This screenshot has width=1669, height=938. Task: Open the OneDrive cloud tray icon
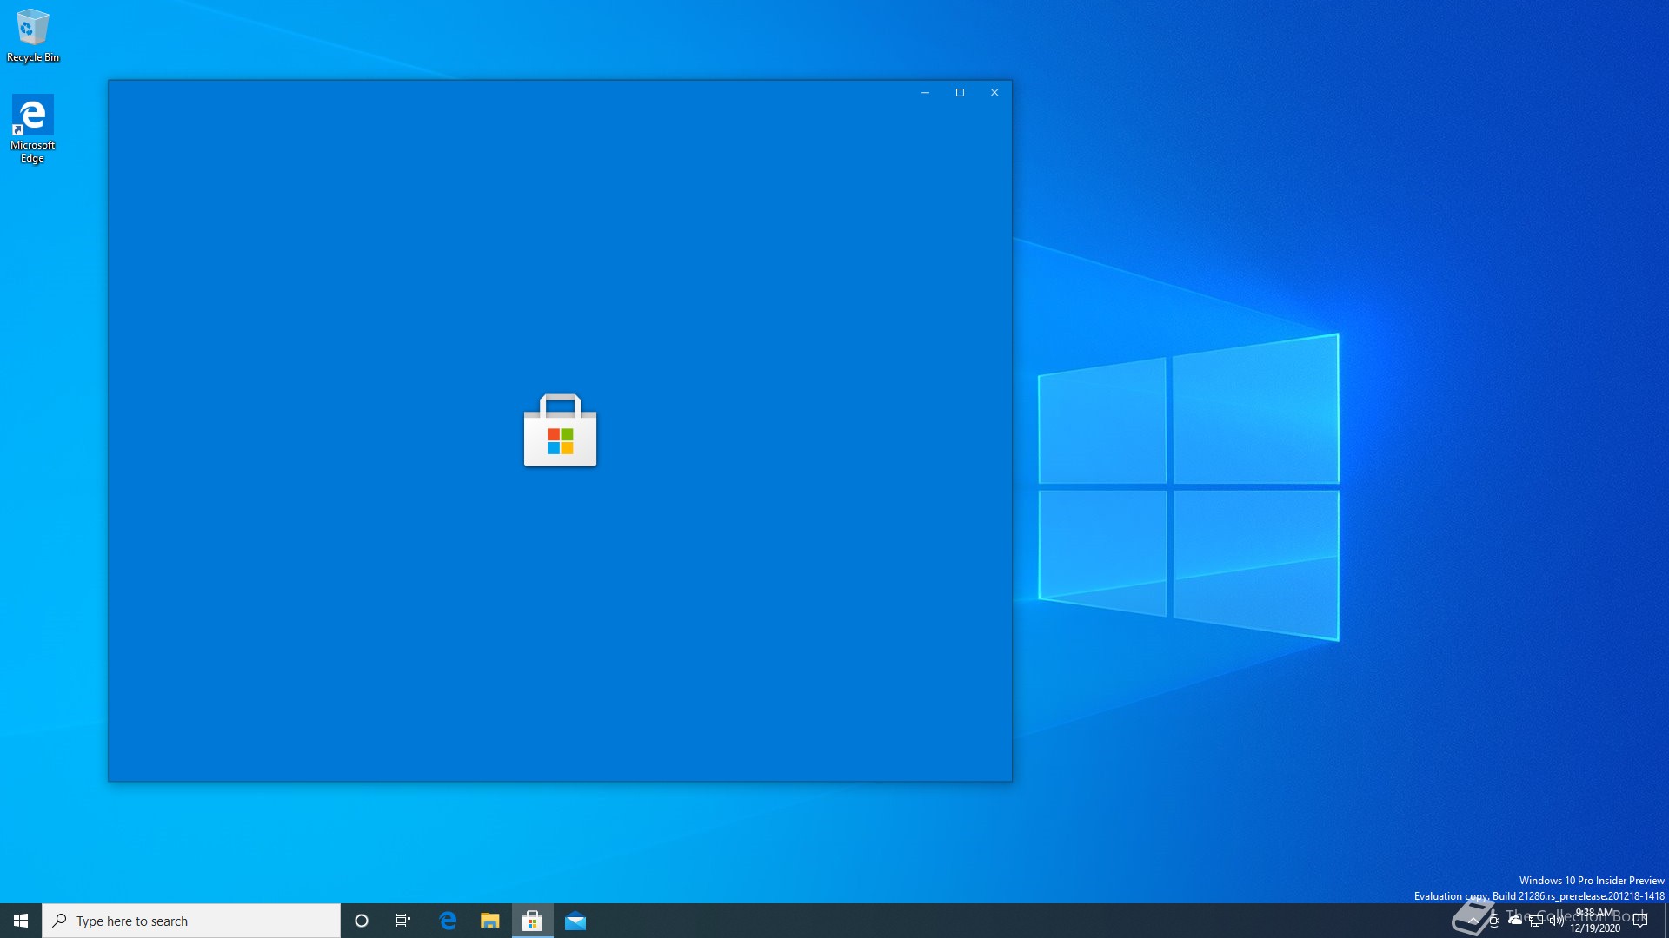pos(1515,921)
